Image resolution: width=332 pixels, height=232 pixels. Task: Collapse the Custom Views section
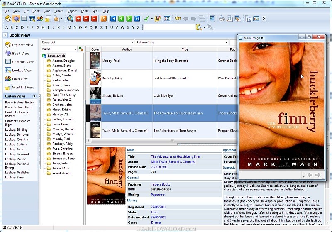coord(34,96)
